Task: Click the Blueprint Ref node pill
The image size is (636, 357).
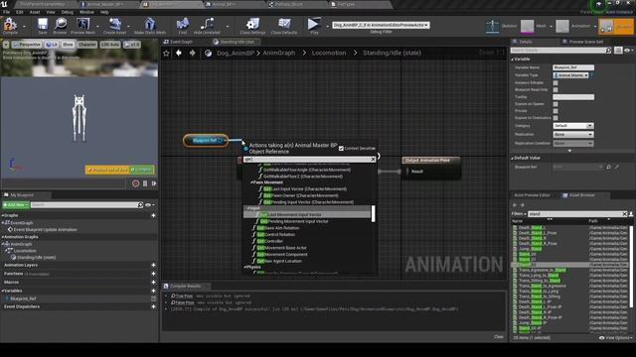Action: coord(206,141)
